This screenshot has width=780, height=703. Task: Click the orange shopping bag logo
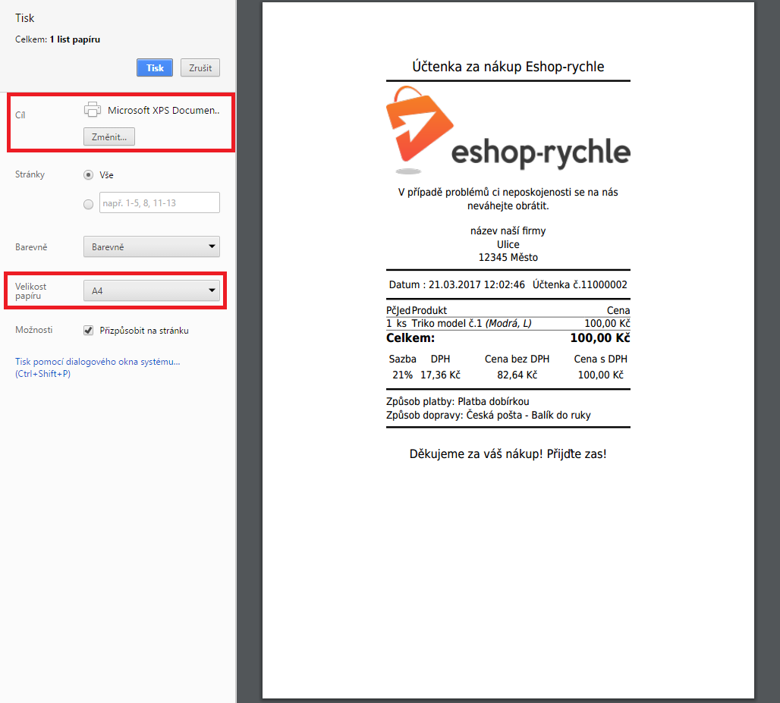[x=420, y=124]
